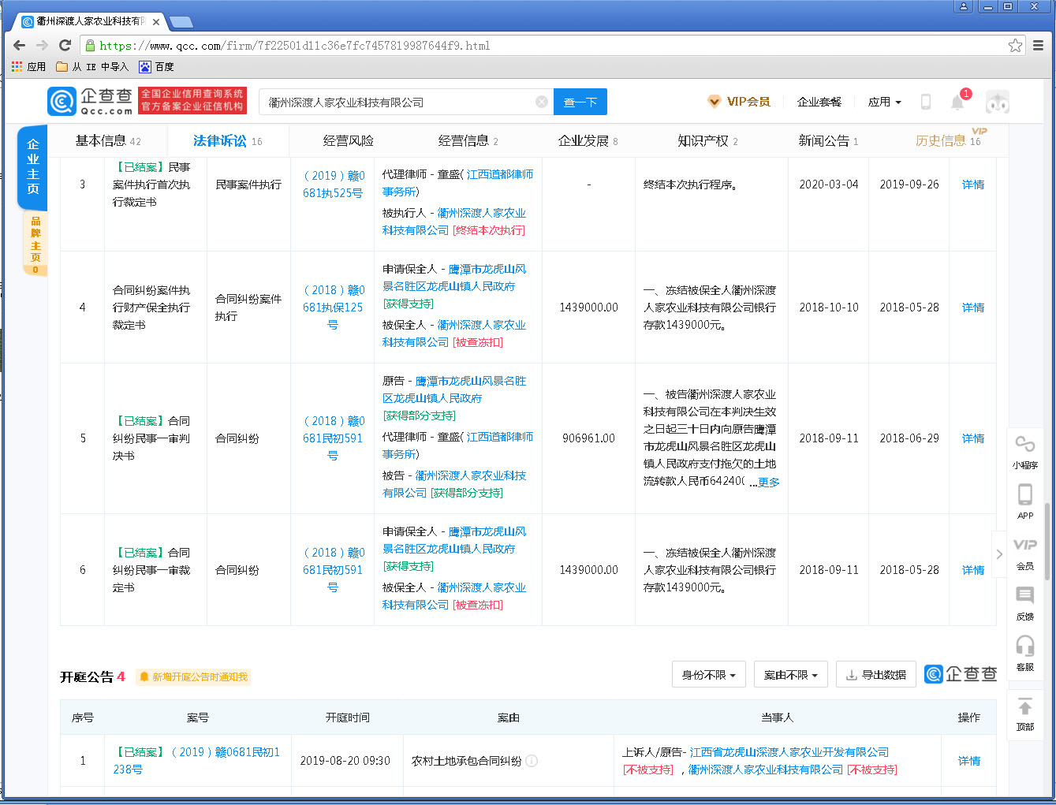Open 详情 for row 4 dated 2018-05-28
The image size is (1056, 805).
pyautogui.click(x=972, y=307)
